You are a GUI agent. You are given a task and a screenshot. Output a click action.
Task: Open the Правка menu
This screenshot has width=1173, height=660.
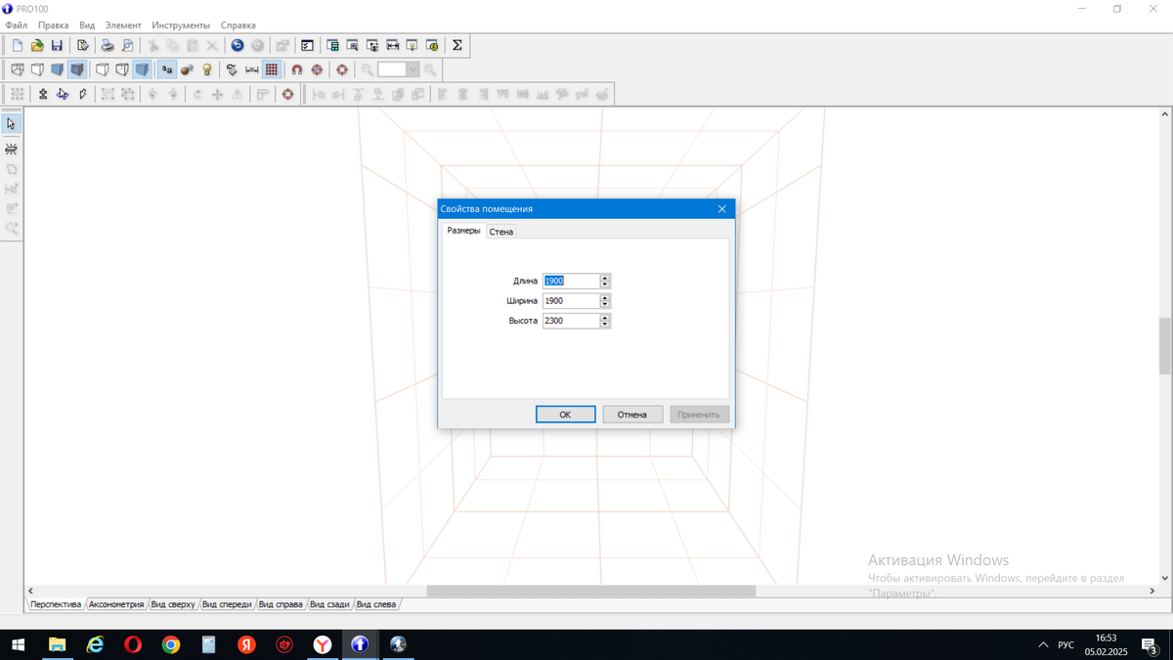click(x=54, y=24)
